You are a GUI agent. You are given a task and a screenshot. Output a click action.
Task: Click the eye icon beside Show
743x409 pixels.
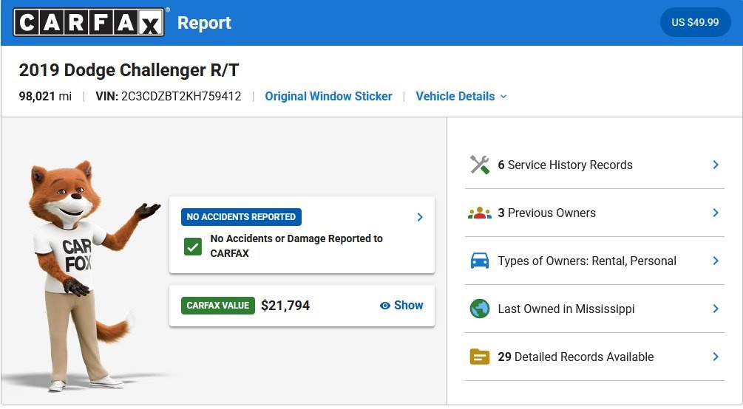click(x=384, y=306)
